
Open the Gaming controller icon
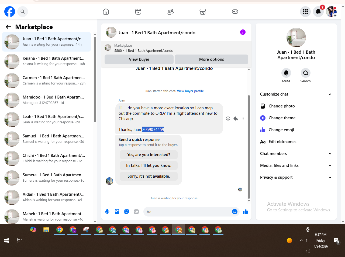point(235,12)
